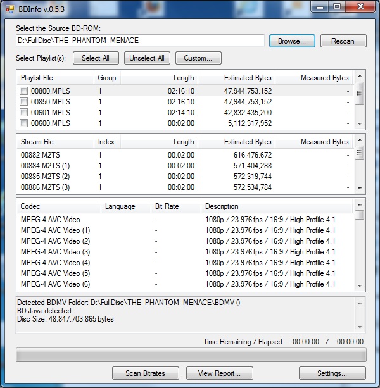380x388 pixels.
Task: Open the Settings... dialog
Action: coord(332,373)
